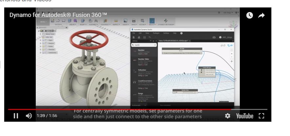Expand the Sketches browser node
This screenshot has width=290, height=136.
(x=41, y=50)
